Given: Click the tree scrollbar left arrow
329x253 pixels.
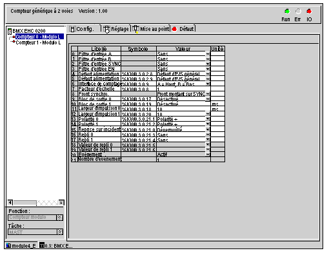Looking at the screenshot, I should point(10,202).
